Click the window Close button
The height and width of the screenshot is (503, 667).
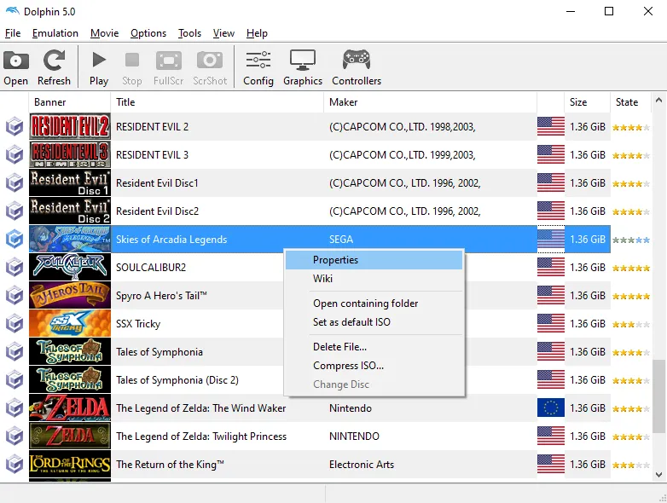pyautogui.click(x=648, y=11)
